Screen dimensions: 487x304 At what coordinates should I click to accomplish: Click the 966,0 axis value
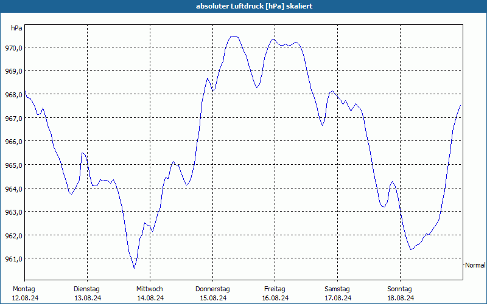pyautogui.click(x=13, y=142)
